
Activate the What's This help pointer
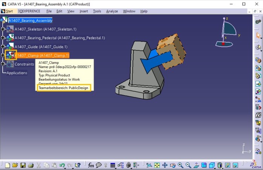[x=78, y=165]
